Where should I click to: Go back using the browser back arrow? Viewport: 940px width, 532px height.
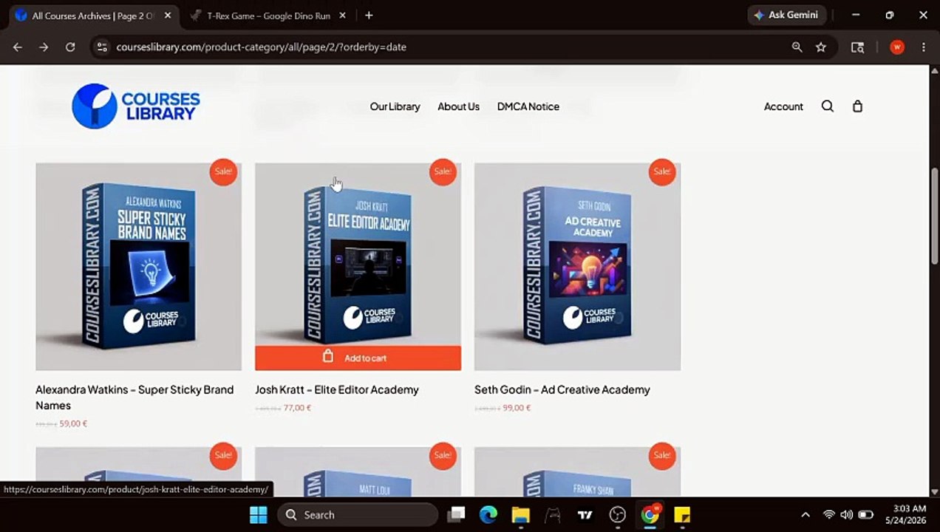pos(18,47)
